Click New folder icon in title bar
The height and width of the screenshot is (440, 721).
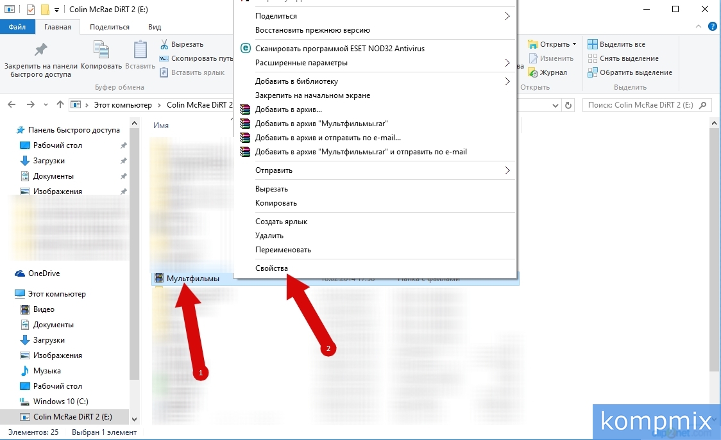45,9
